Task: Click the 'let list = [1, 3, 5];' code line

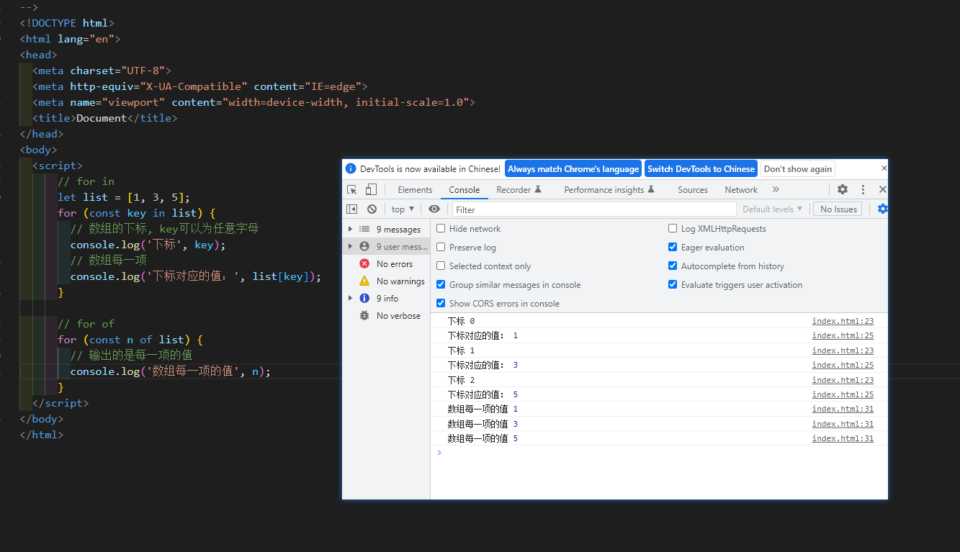Action: click(124, 197)
